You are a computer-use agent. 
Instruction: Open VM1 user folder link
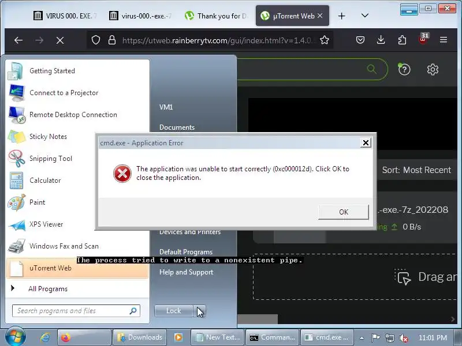[x=166, y=107]
